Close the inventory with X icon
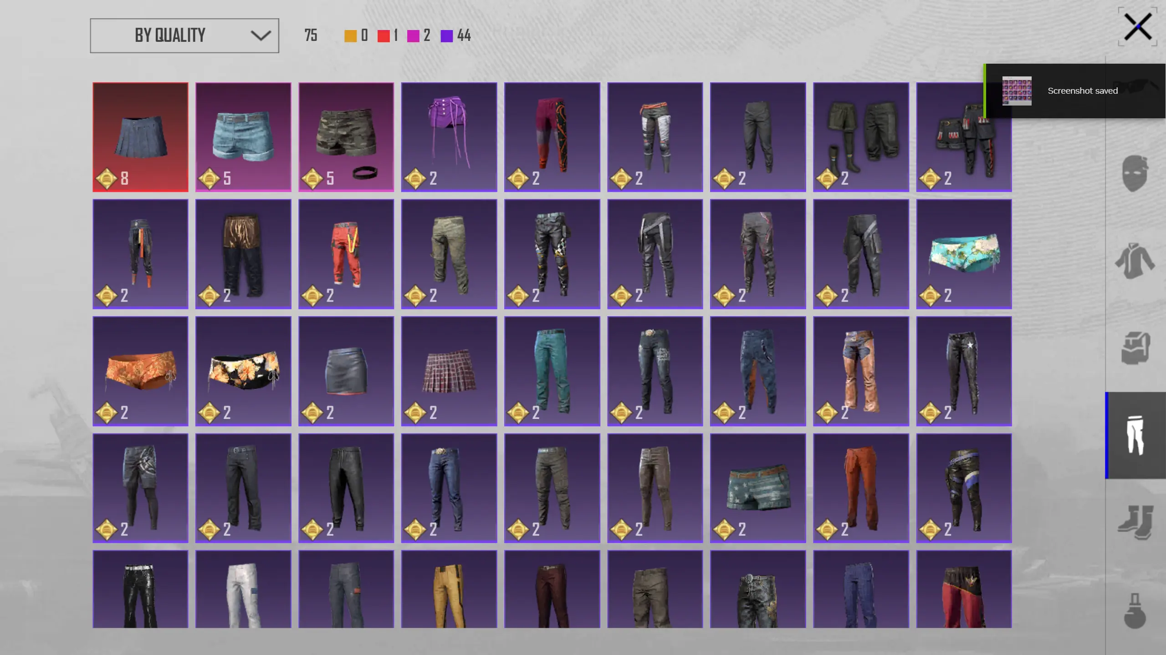 coord(1137,27)
